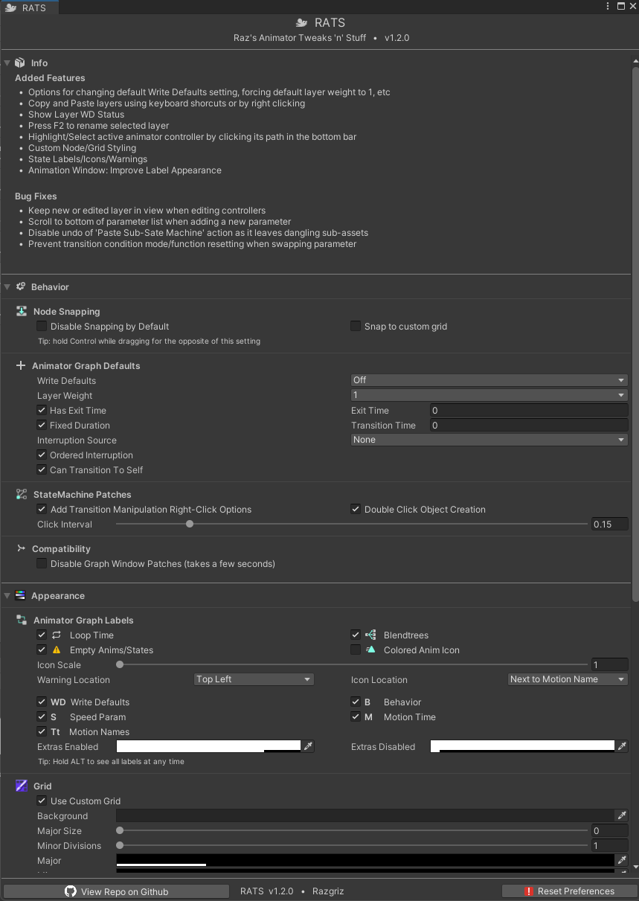Screen dimensions: 639x901
Task: Click the Razgriz author text
Action: click(328, 891)
